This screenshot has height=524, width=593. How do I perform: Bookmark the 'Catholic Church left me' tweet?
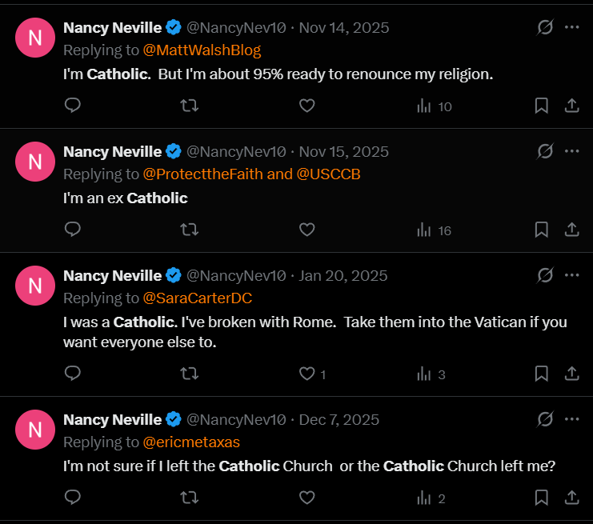click(541, 498)
